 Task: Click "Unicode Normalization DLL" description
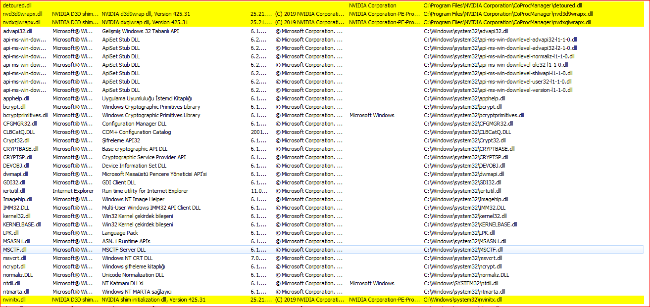pyautogui.click(x=133, y=275)
